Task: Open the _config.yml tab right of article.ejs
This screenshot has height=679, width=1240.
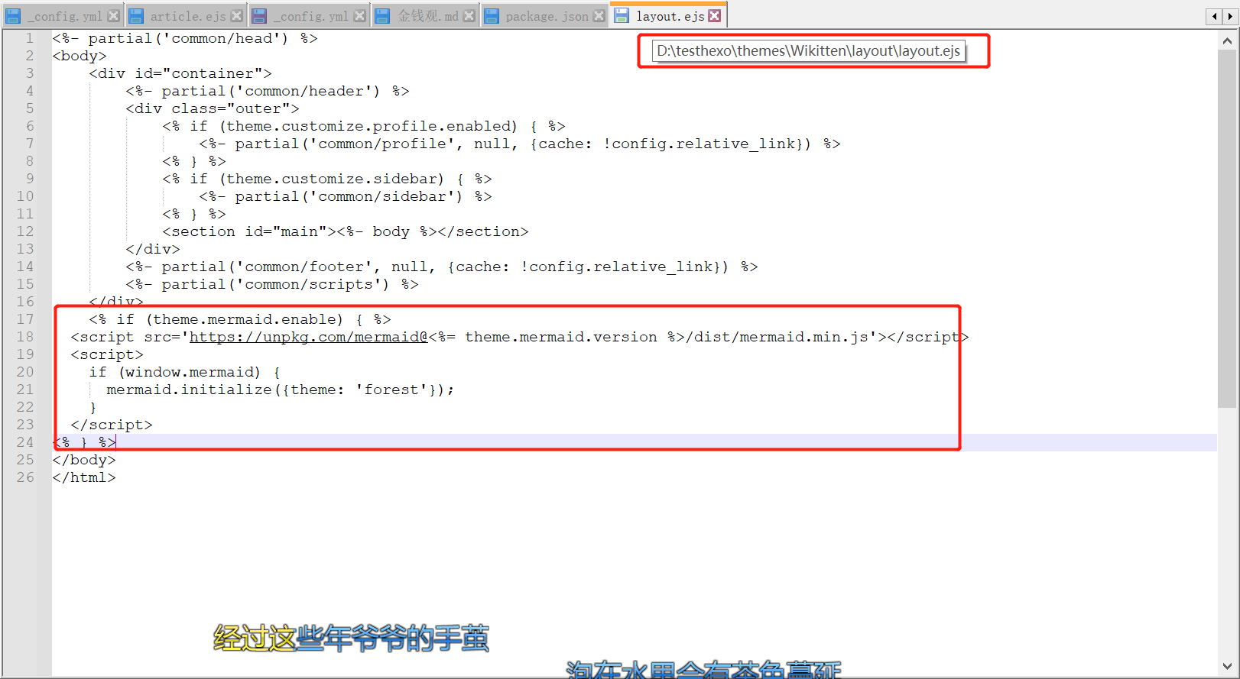Action: [310, 16]
